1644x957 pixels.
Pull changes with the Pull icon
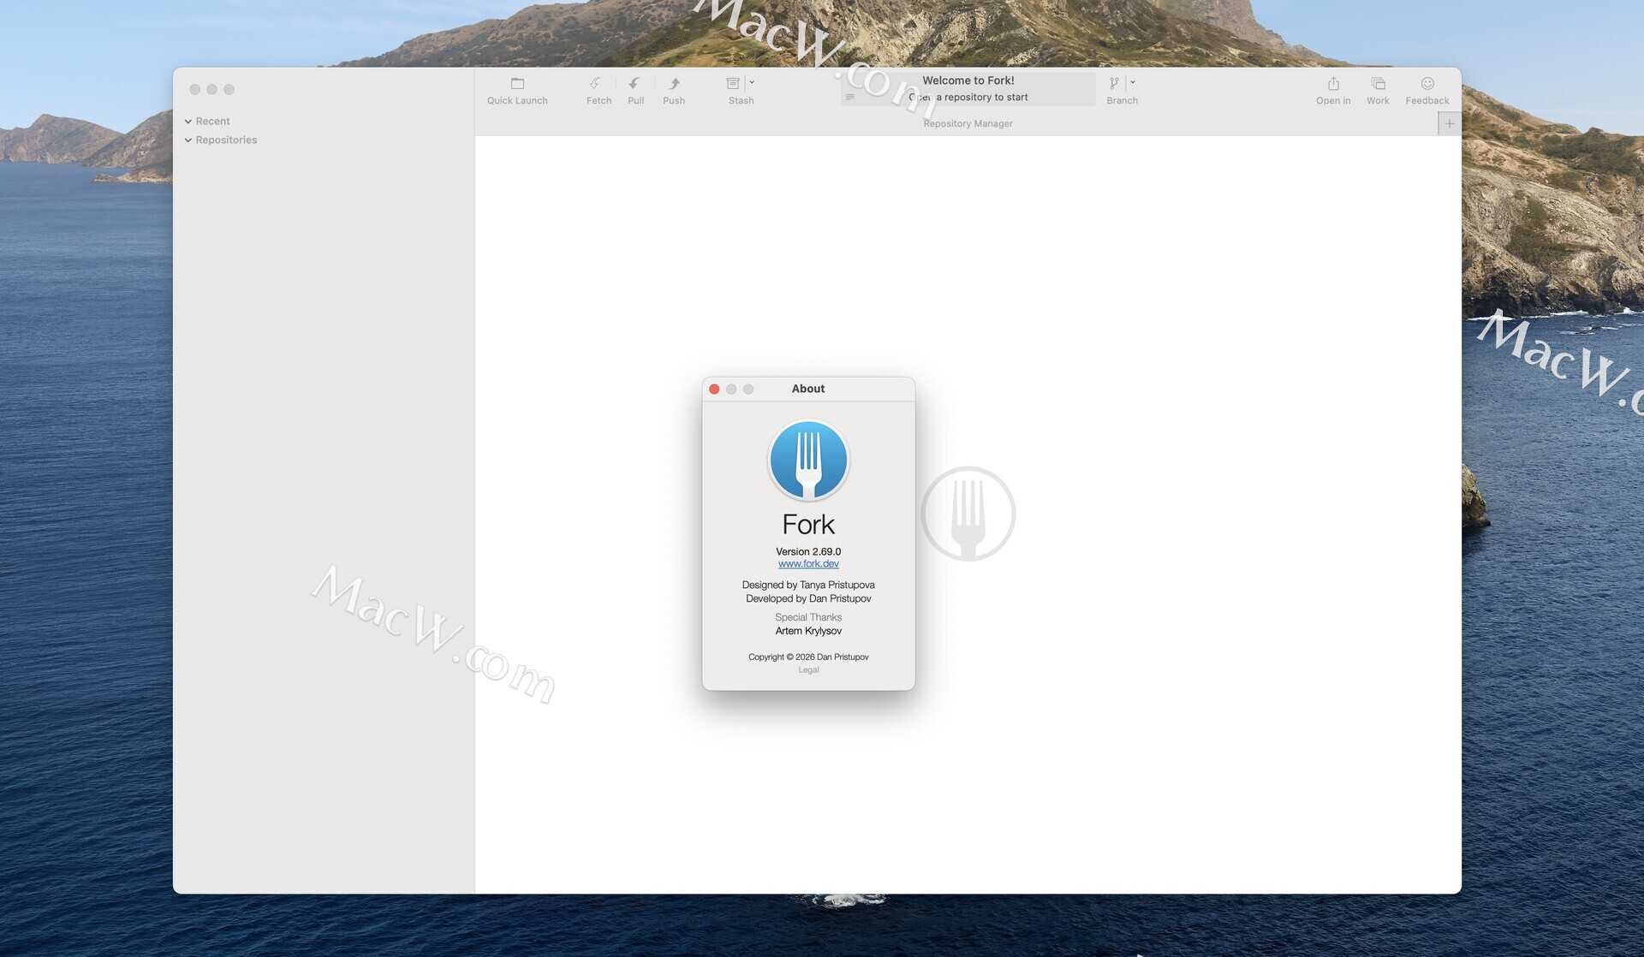click(x=634, y=84)
